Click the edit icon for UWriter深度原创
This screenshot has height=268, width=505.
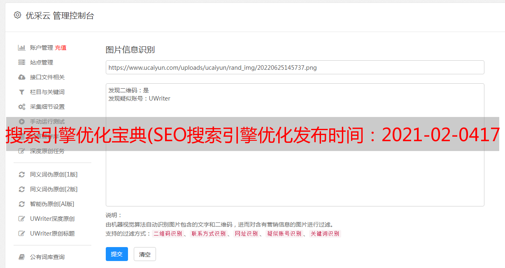tap(22, 219)
